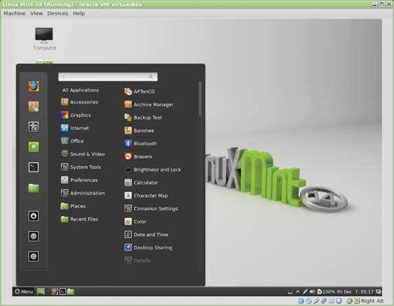Open the panel clock showing Fri Dec 7
The height and width of the screenshot is (306, 394).
(x=355, y=292)
